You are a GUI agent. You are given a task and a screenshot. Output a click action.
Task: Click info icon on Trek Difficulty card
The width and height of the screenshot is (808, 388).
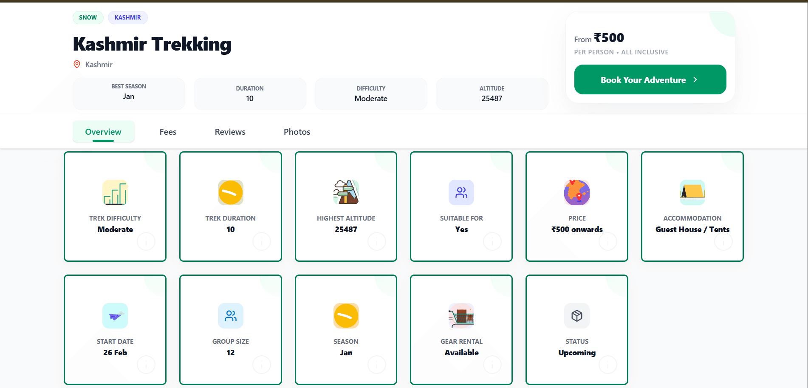coord(146,242)
